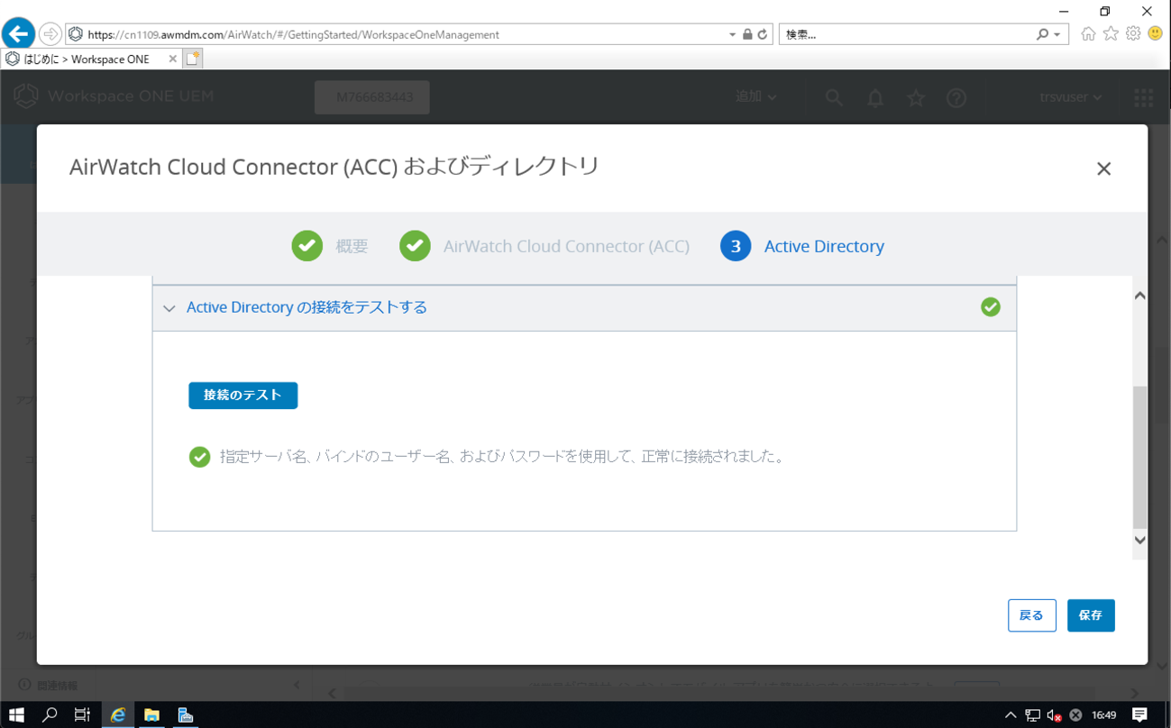
Task: Click the network status tray icon
Action: pyautogui.click(x=1032, y=715)
